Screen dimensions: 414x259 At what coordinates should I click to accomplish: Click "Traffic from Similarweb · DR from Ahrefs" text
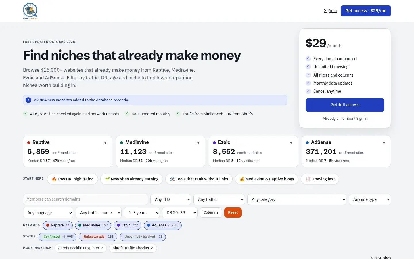click(218, 114)
